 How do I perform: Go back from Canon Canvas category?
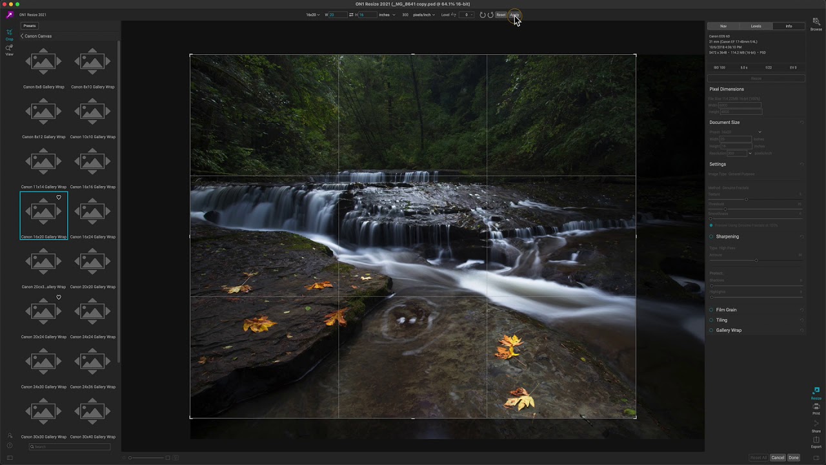[x=22, y=36]
